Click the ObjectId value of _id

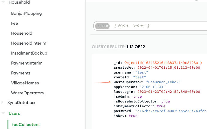coord(163,63)
